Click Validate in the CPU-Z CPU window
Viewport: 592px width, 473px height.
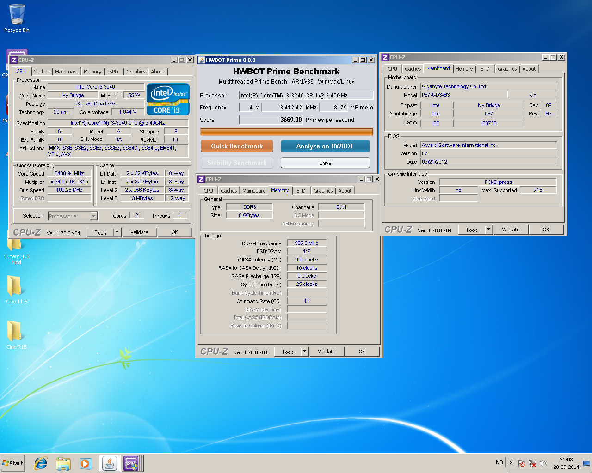point(139,232)
